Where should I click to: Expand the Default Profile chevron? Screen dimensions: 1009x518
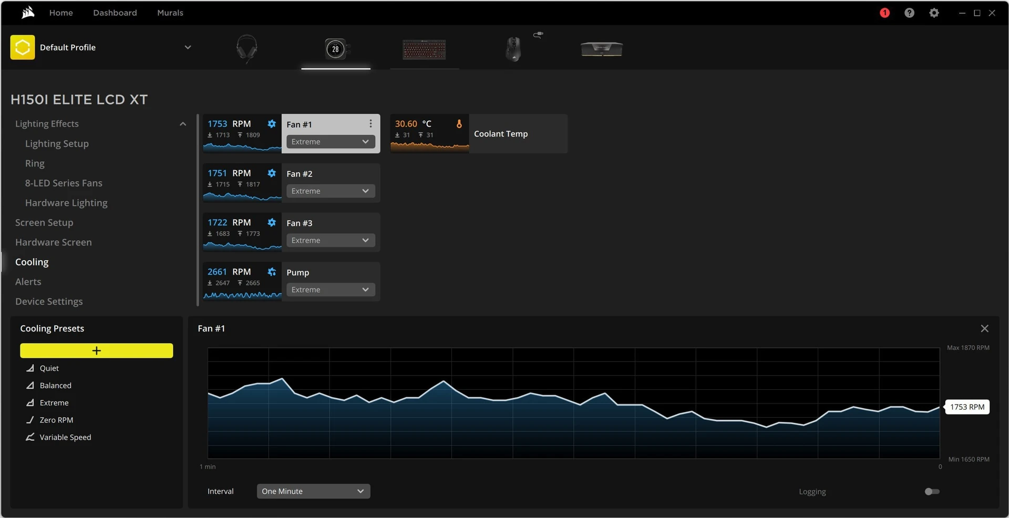pyautogui.click(x=188, y=47)
